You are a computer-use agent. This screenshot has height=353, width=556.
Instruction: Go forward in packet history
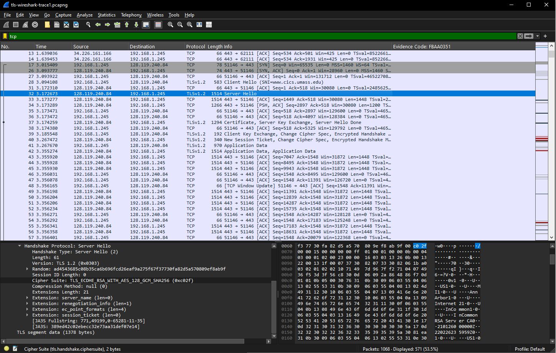(108, 25)
